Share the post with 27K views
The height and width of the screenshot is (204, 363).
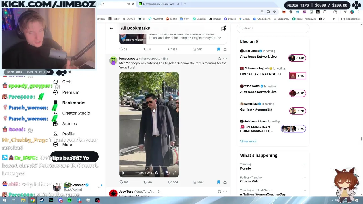(x=225, y=49)
